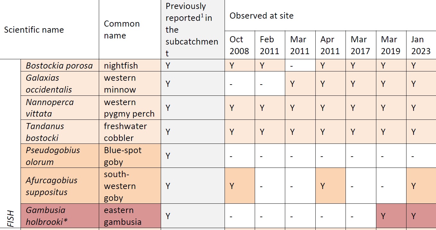Click Gambusia holbrooki's 'Y' under Mar 2019
The width and height of the screenshot is (436, 230).
click(x=383, y=216)
